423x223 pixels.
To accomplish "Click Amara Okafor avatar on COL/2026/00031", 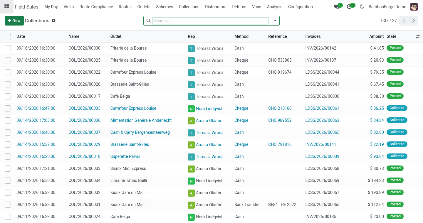I will (x=191, y=205).
